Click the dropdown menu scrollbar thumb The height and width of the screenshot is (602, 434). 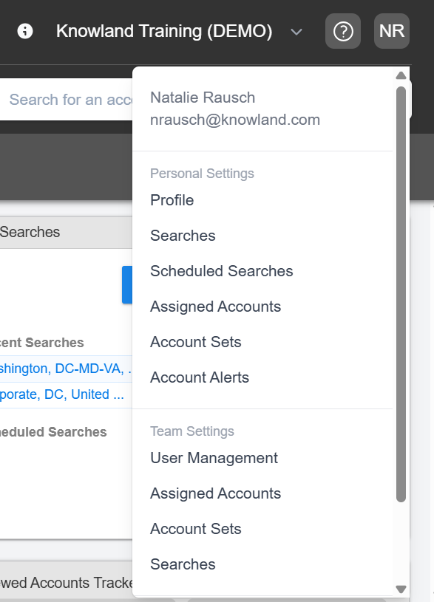(401, 294)
